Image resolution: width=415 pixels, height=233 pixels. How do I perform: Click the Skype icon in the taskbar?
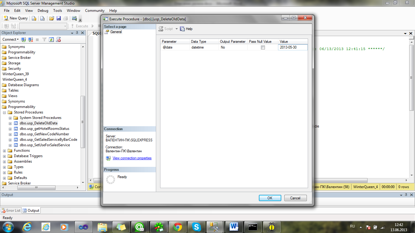197,227
